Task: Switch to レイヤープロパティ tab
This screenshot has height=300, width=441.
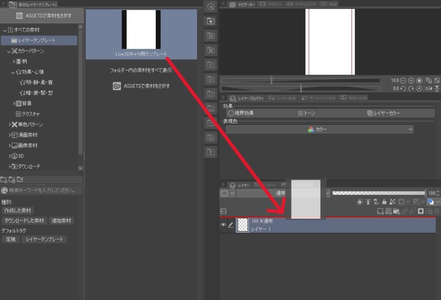Action: pyautogui.click(x=247, y=98)
